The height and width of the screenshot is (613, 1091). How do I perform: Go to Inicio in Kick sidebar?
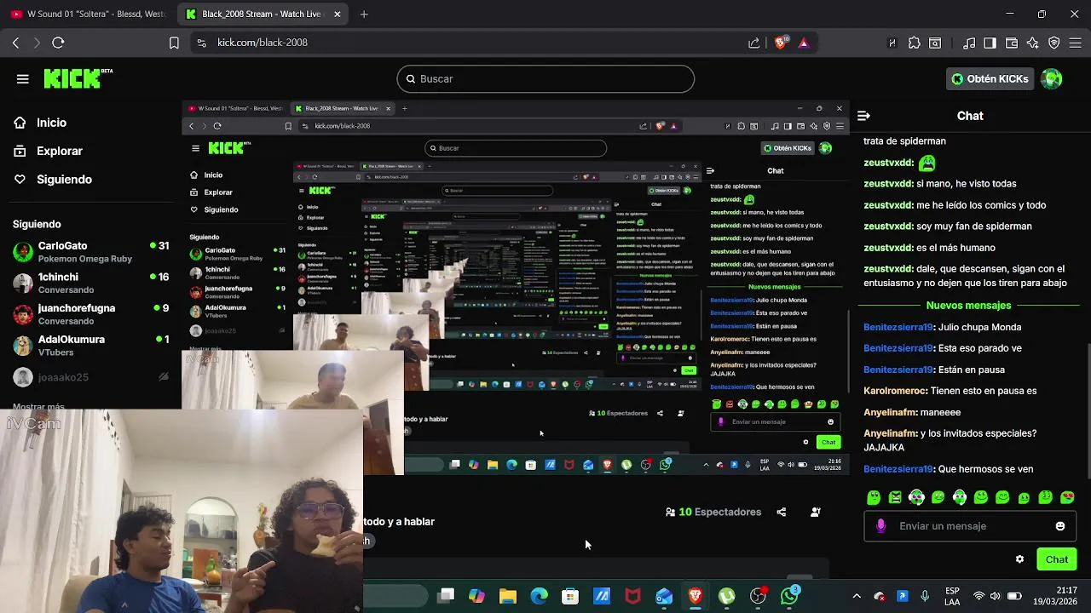click(41, 123)
